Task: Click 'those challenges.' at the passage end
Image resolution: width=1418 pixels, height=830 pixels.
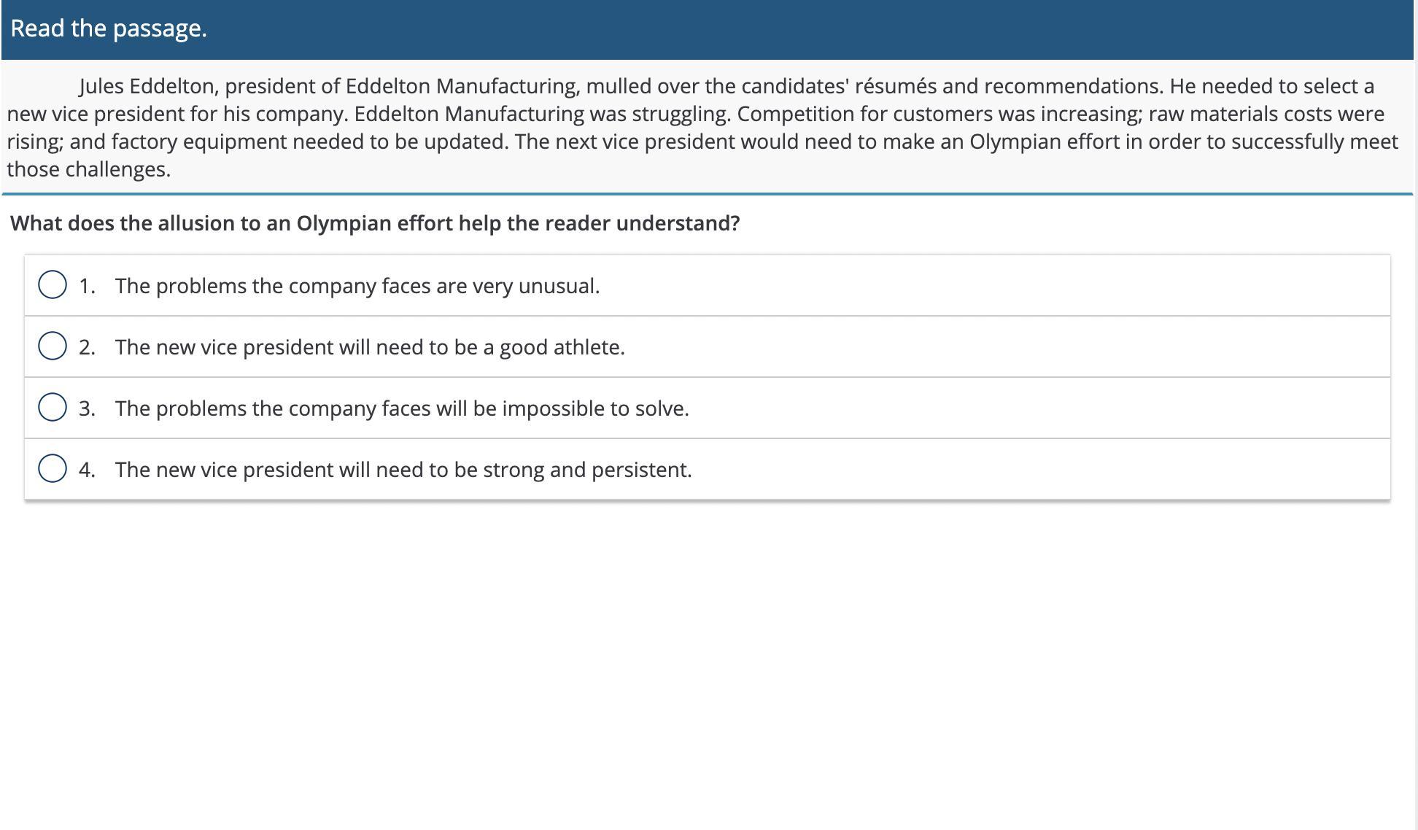Action: click(x=89, y=169)
